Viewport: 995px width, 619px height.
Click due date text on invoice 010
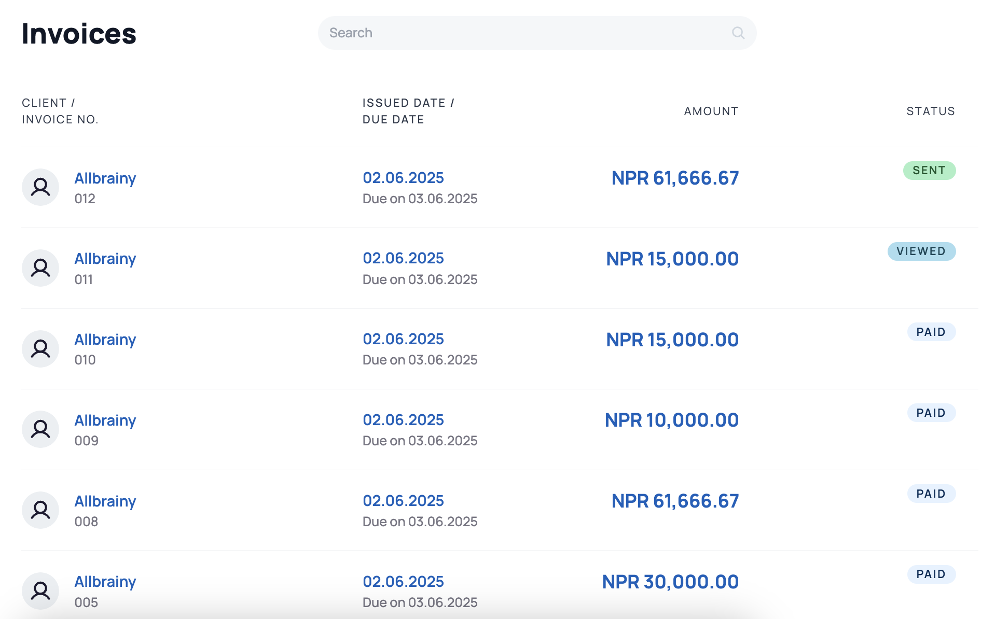tap(420, 360)
